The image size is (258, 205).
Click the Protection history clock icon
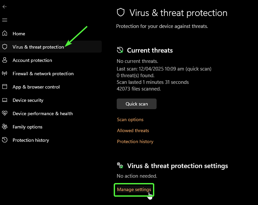pos(5,140)
